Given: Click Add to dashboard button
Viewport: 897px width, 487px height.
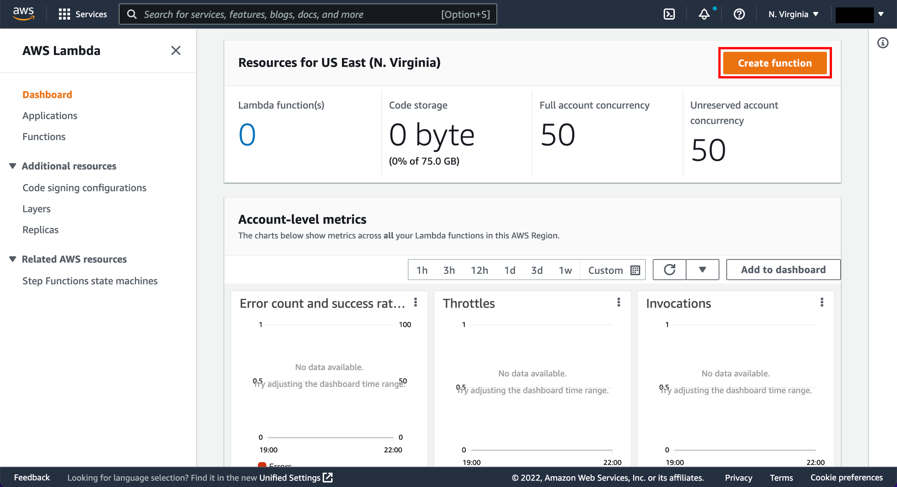Looking at the screenshot, I should click(x=783, y=269).
